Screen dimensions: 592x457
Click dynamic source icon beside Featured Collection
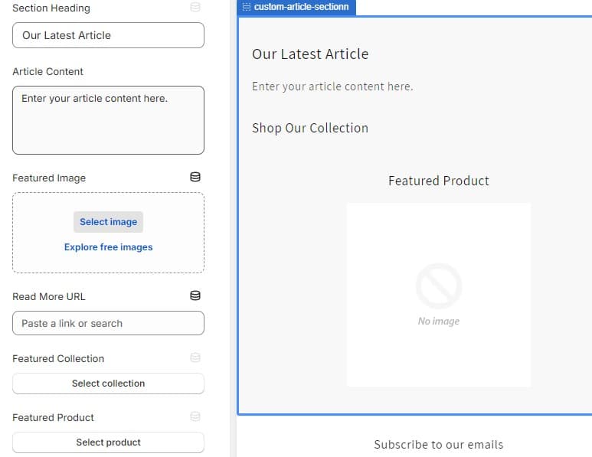pyautogui.click(x=195, y=358)
